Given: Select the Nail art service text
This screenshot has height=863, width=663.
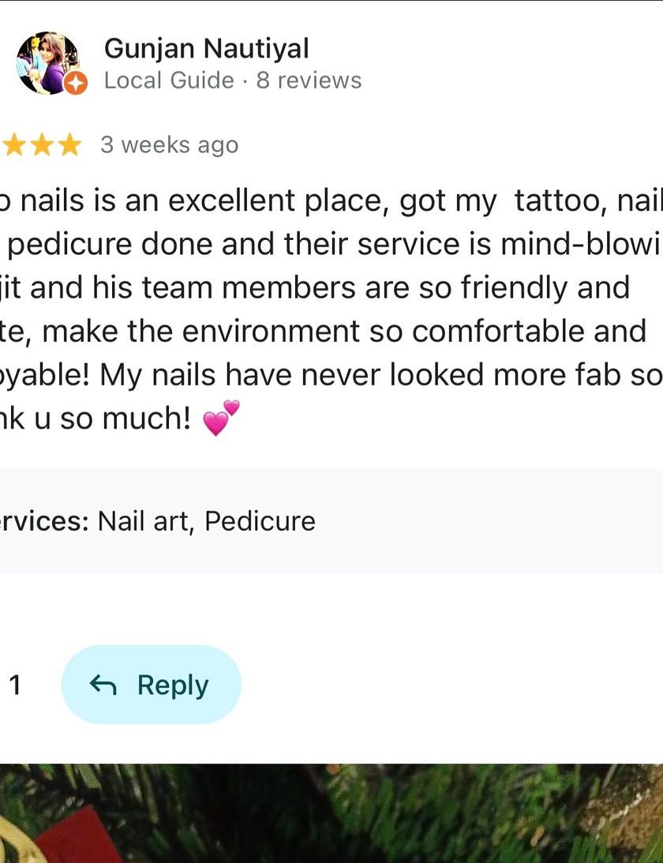Looking at the screenshot, I should pos(144,521).
